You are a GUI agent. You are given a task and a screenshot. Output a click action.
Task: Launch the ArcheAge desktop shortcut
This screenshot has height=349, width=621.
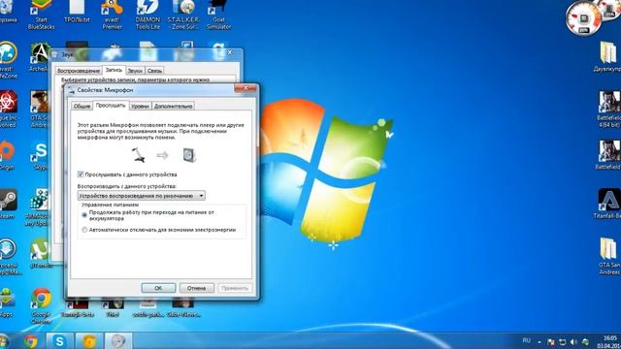click(40, 57)
